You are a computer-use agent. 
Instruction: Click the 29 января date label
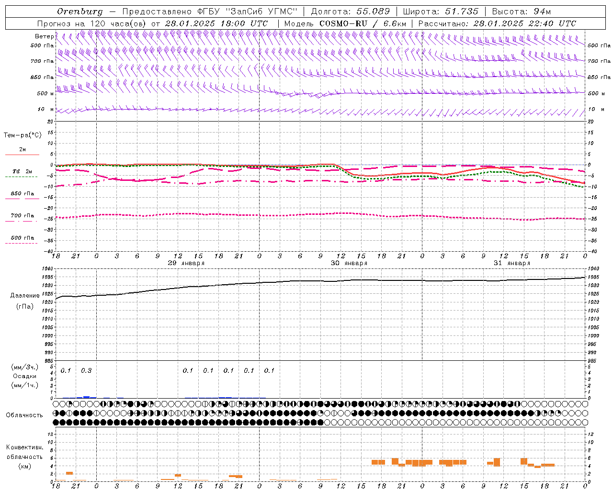coord(186,263)
